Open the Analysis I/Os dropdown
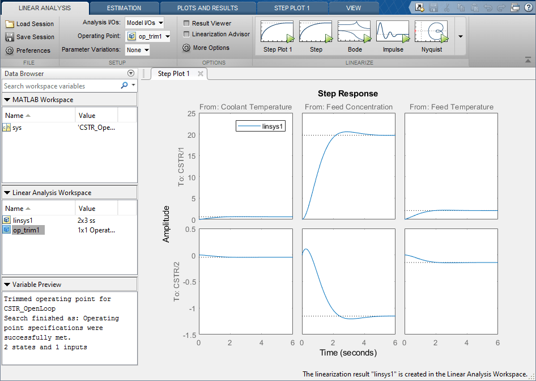The width and height of the screenshot is (536, 381). 144,23
